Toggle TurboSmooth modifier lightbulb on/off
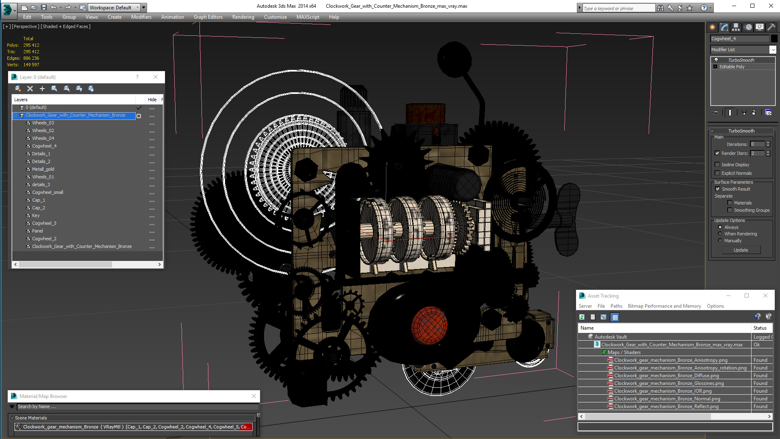The height and width of the screenshot is (439, 780). tap(716, 60)
